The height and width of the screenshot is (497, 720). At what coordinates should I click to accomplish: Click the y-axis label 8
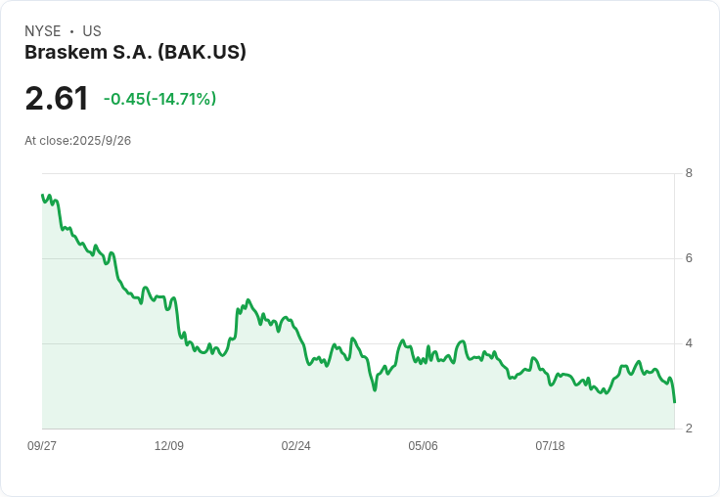click(x=689, y=173)
